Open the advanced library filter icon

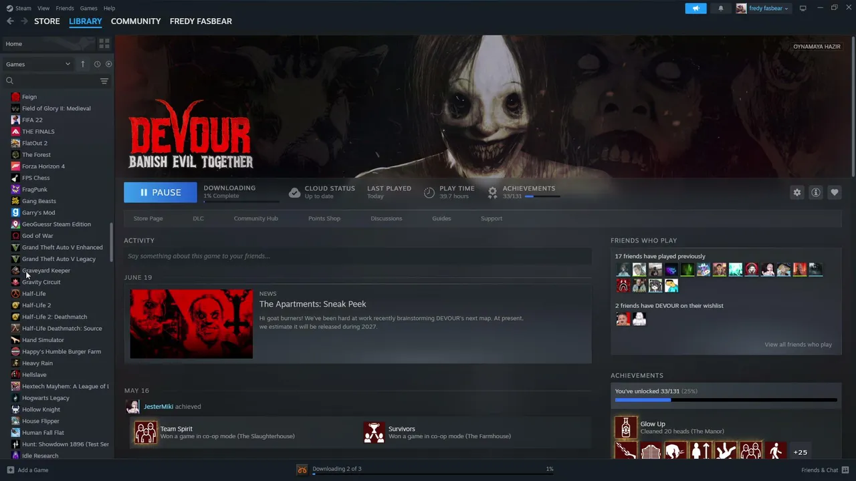(x=104, y=81)
